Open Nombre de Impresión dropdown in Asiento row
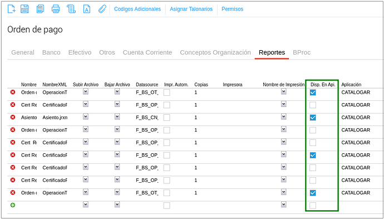 tap(284, 116)
